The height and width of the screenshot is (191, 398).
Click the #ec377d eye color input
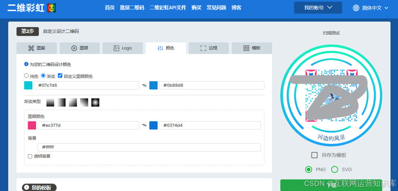88,125
